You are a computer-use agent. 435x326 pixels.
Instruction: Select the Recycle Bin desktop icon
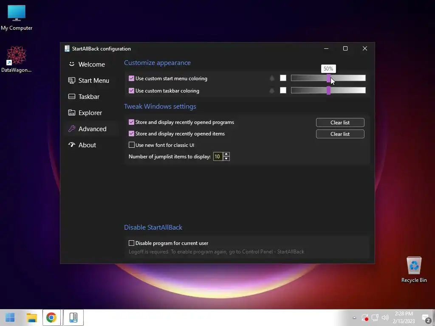tap(414, 270)
